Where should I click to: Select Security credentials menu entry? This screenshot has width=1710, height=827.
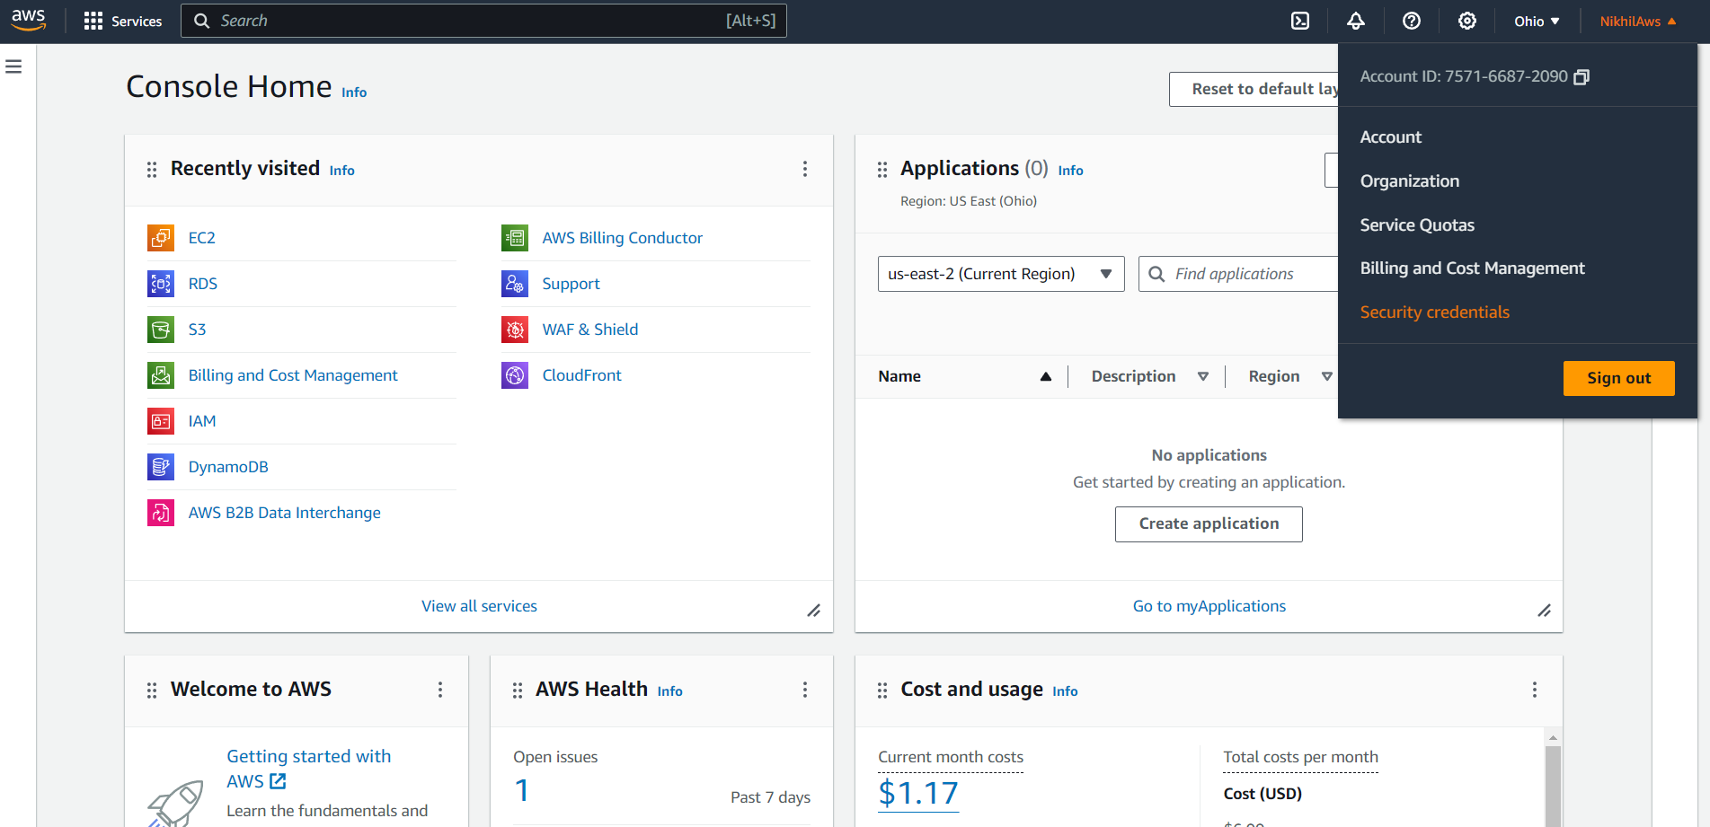(1434, 312)
